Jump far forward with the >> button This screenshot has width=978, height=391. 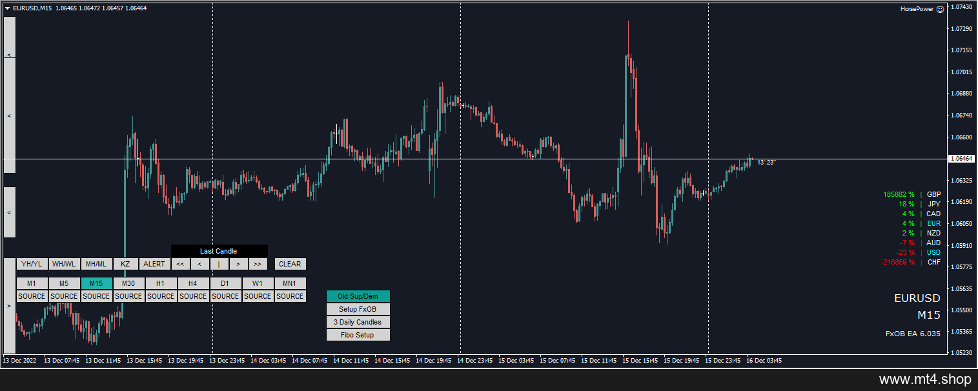pos(258,264)
